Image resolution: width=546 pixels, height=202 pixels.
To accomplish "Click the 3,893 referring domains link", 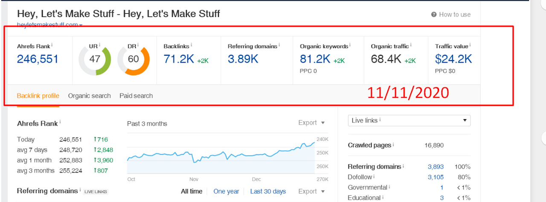I will [x=436, y=167].
